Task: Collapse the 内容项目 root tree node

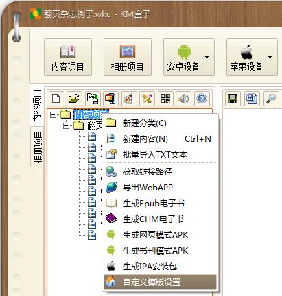Action: 53,114
